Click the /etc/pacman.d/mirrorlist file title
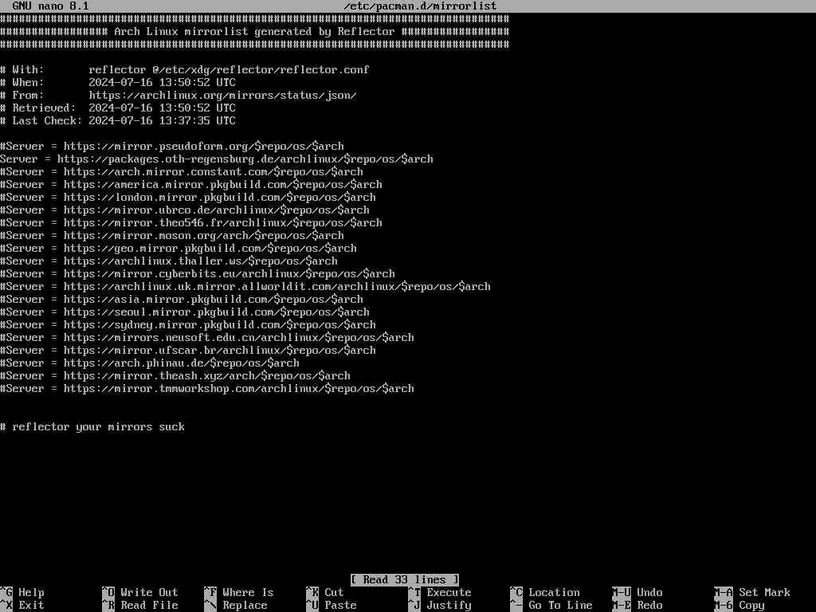Screen dimensions: 816x612 point(421,6)
